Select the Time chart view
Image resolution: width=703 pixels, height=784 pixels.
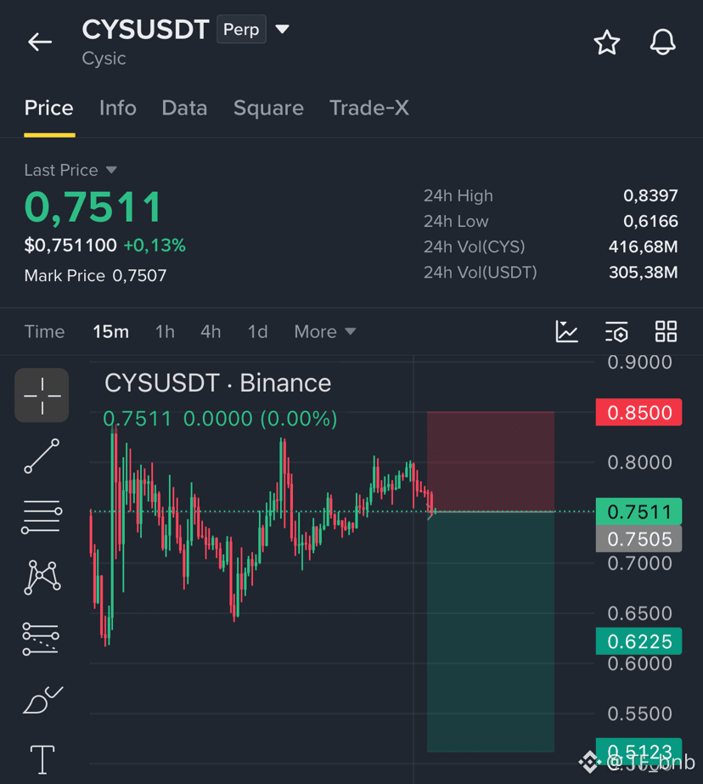(x=44, y=331)
